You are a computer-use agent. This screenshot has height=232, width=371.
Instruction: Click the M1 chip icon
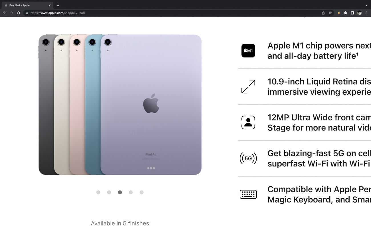point(248,51)
